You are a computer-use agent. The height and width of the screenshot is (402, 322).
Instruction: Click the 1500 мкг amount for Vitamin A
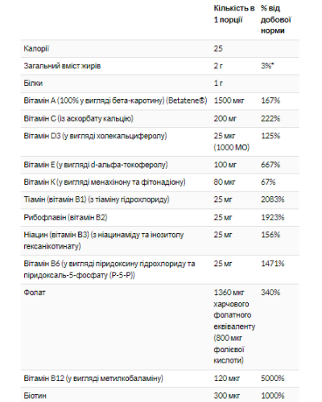(x=229, y=100)
